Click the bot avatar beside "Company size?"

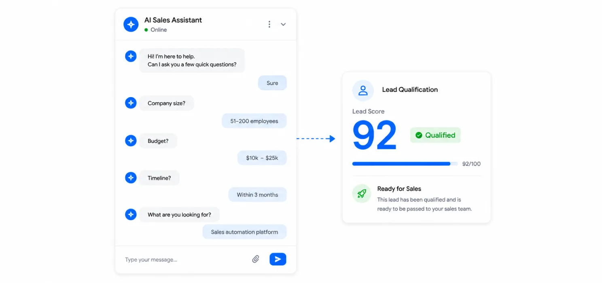pyautogui.click(x=131, y=103)
